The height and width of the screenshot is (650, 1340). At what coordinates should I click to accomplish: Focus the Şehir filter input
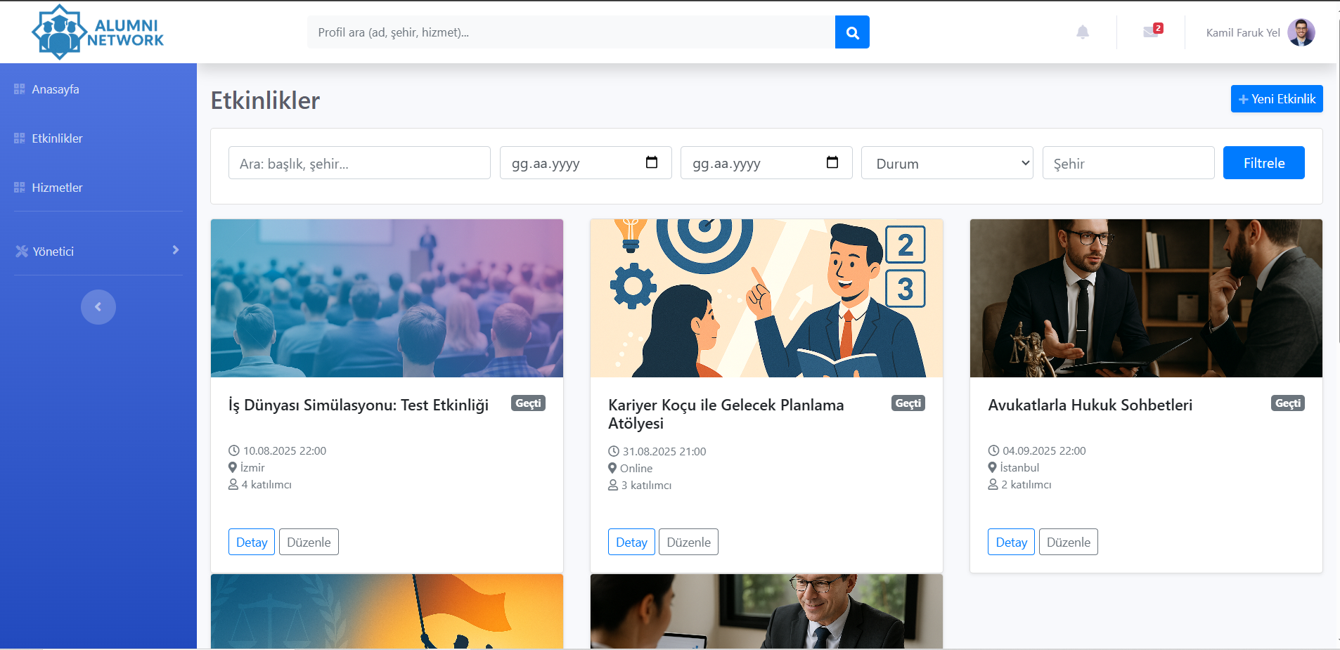click(1128, 163)
